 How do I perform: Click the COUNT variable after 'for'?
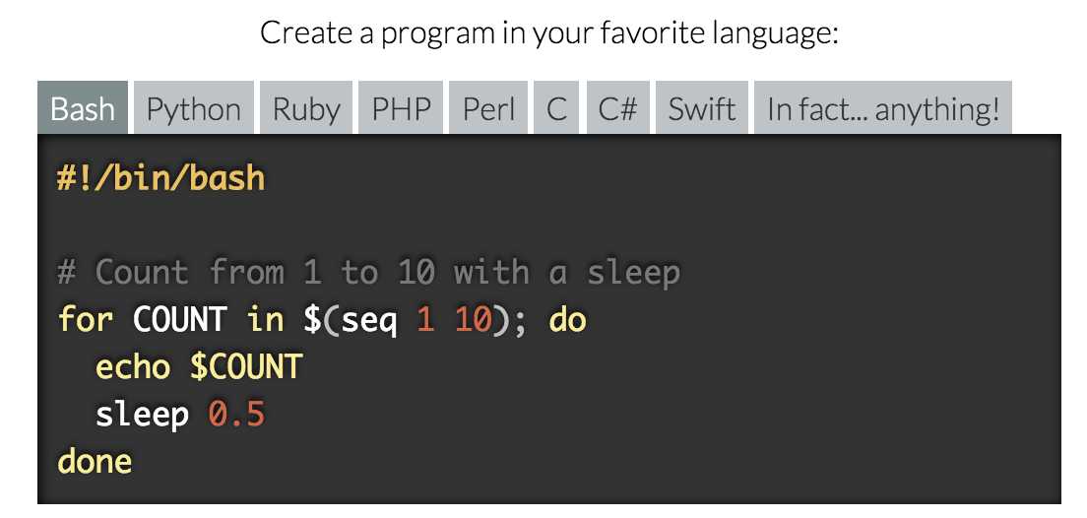(179, 320)
